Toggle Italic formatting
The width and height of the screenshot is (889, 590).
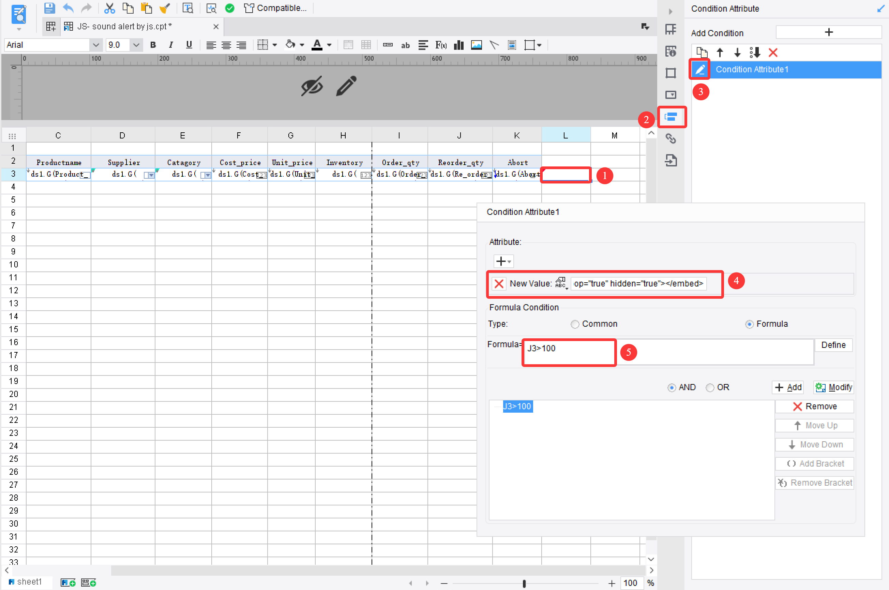click(x=171, y=45)
